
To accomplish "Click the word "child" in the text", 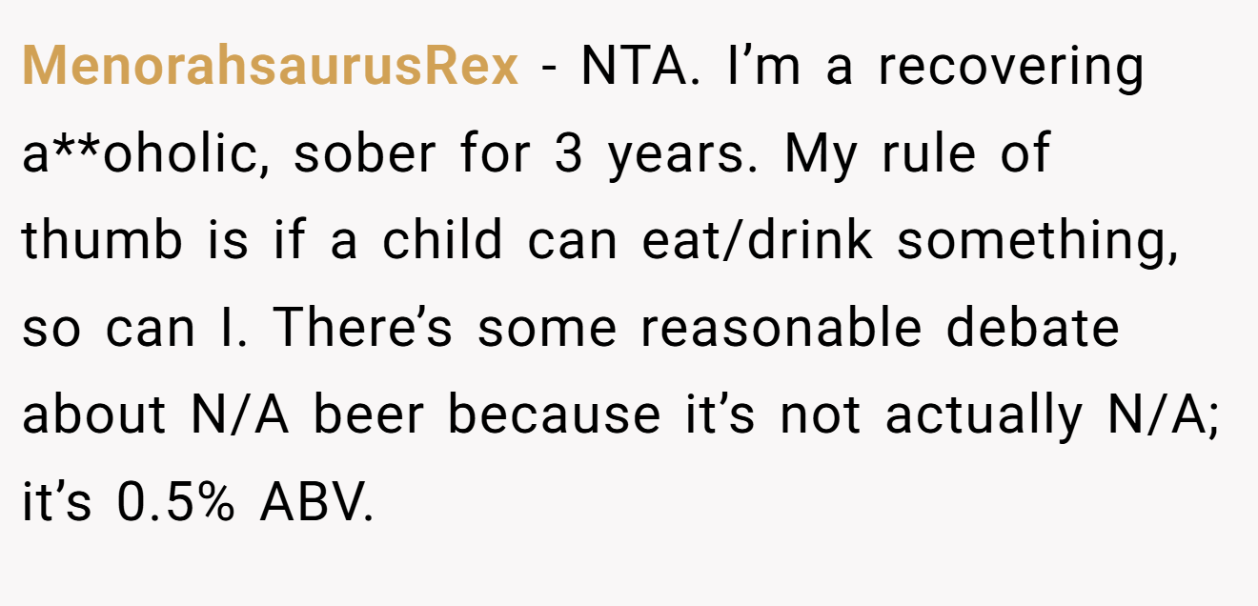I will tap(442, 241).
